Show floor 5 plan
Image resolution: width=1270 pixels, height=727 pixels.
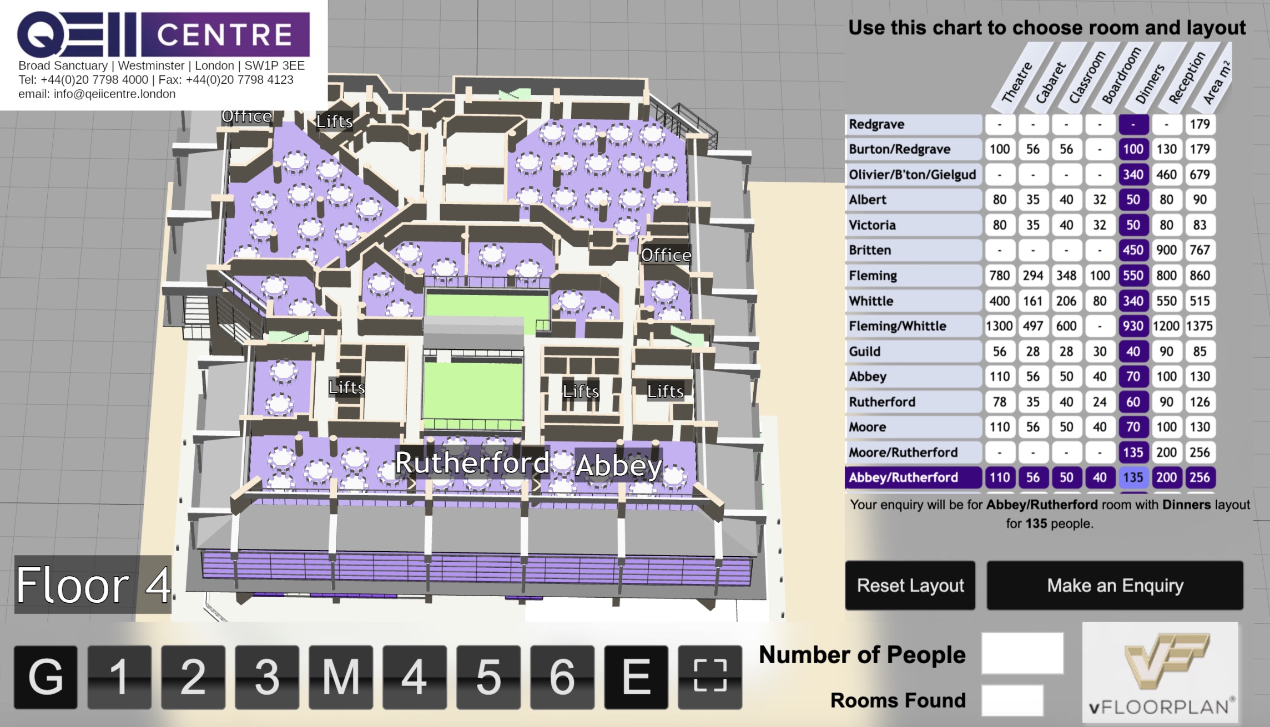coord(488,677)
